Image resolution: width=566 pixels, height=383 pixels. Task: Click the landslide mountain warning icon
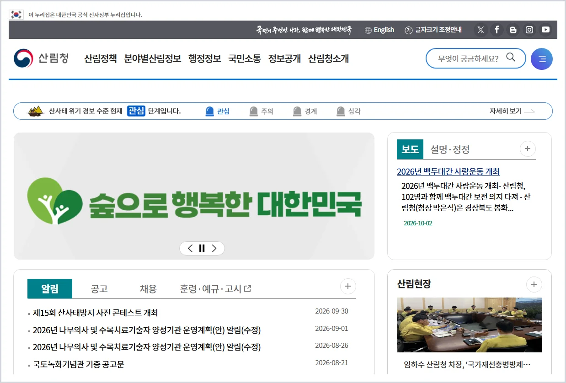36,111
